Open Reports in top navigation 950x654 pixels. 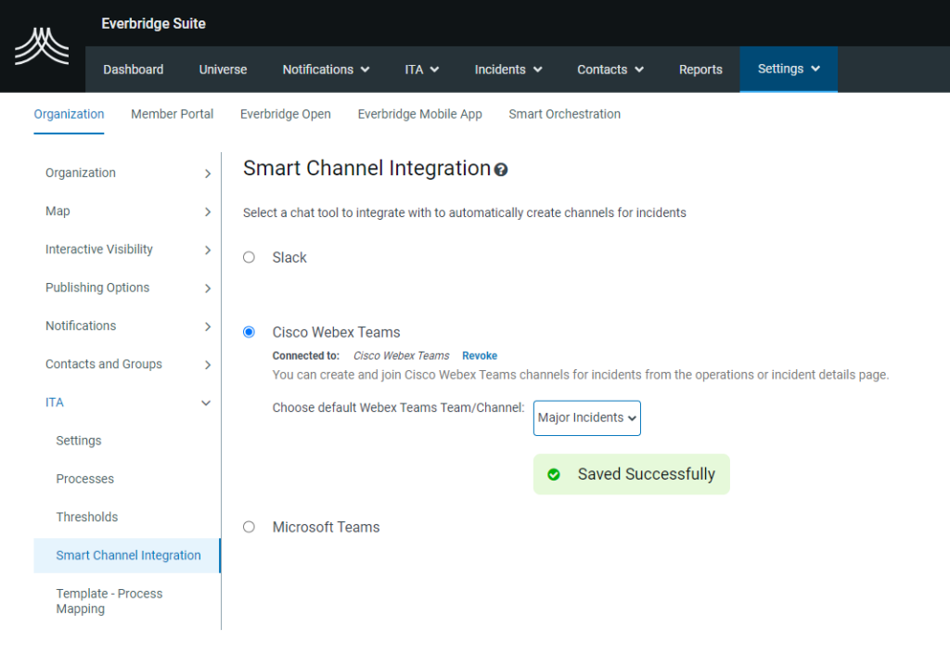[700, 70]
